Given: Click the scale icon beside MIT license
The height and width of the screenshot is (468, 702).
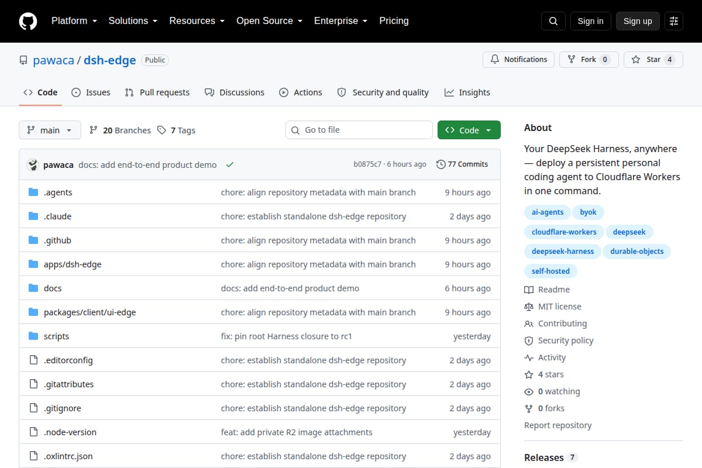Looking at the screenshot, I should pos(529,307).
